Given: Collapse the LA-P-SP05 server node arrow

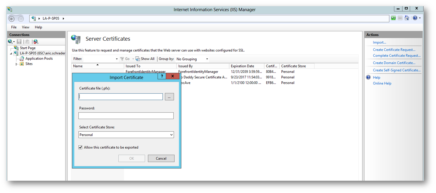Looking at the screenshot, I should [11, 54].
